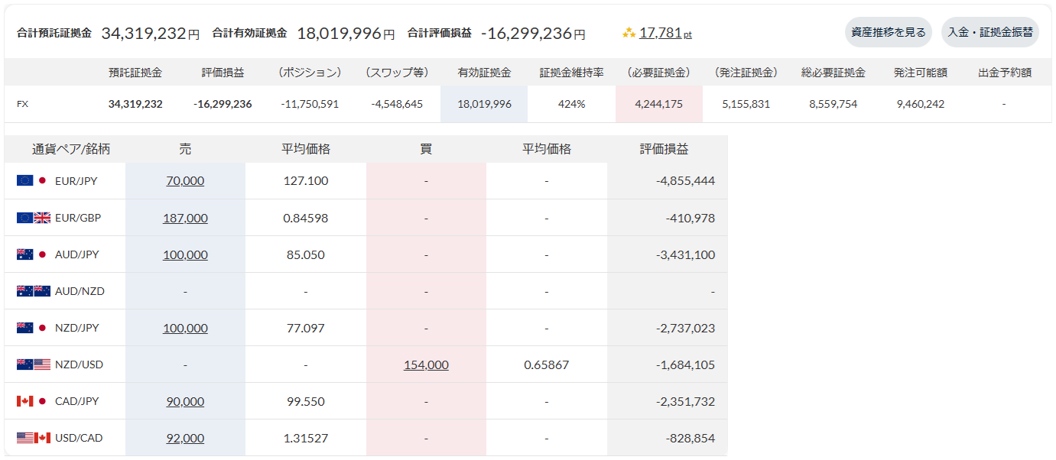1056x460 pixels.
Task: Open AUD/JPY sell quantity 100,000
Action: coord(185,254)
